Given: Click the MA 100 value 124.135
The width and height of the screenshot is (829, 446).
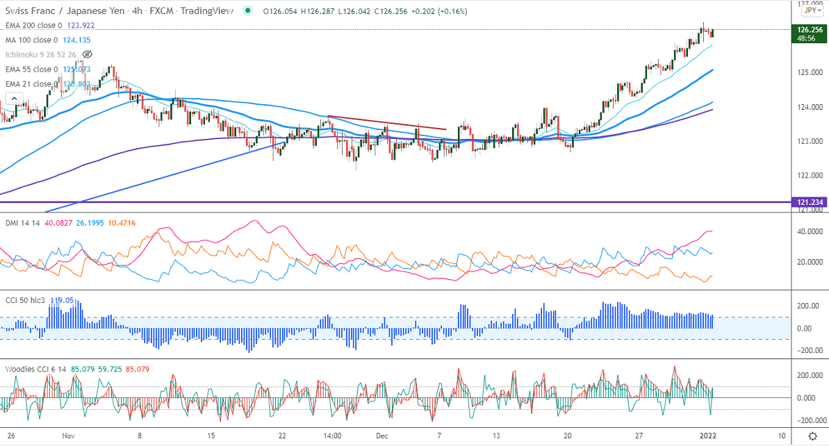Looking at the screenshot, I should point(76,40).
